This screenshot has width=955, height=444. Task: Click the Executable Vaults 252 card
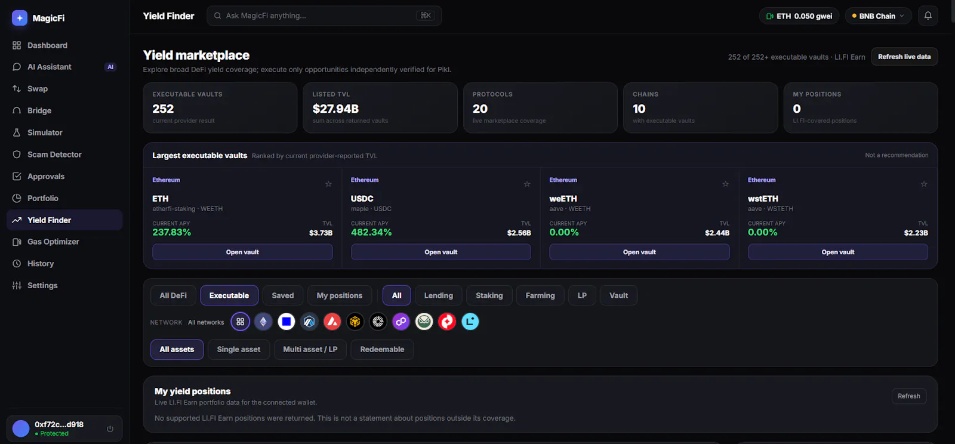click(220, 107)
